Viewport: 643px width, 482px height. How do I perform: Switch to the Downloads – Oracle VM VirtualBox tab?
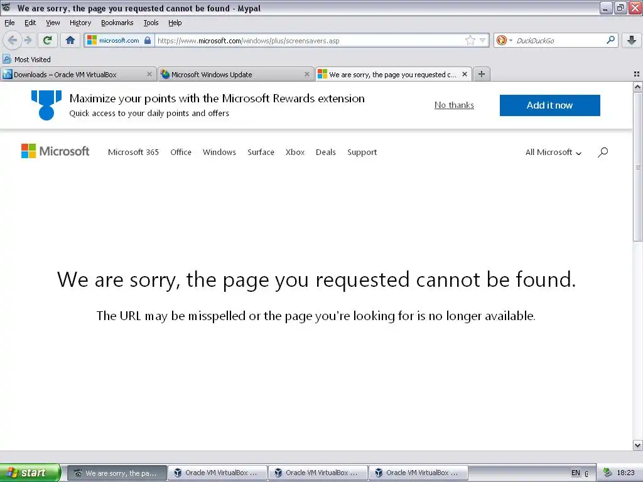(78, 75)
